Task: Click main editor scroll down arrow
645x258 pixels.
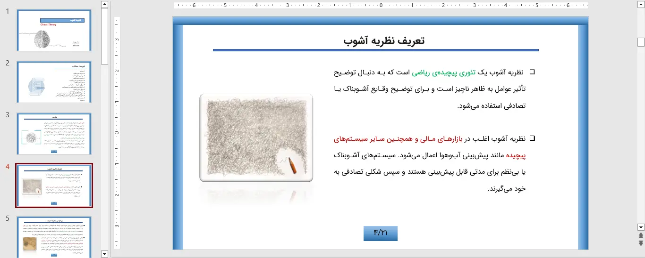Action: pyautogui.click(x=641, y=226)
